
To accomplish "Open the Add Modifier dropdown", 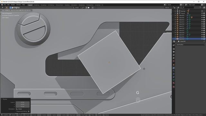I will point(190,45).
